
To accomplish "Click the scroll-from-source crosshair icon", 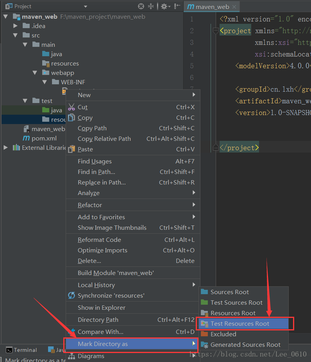I will 141,6.
